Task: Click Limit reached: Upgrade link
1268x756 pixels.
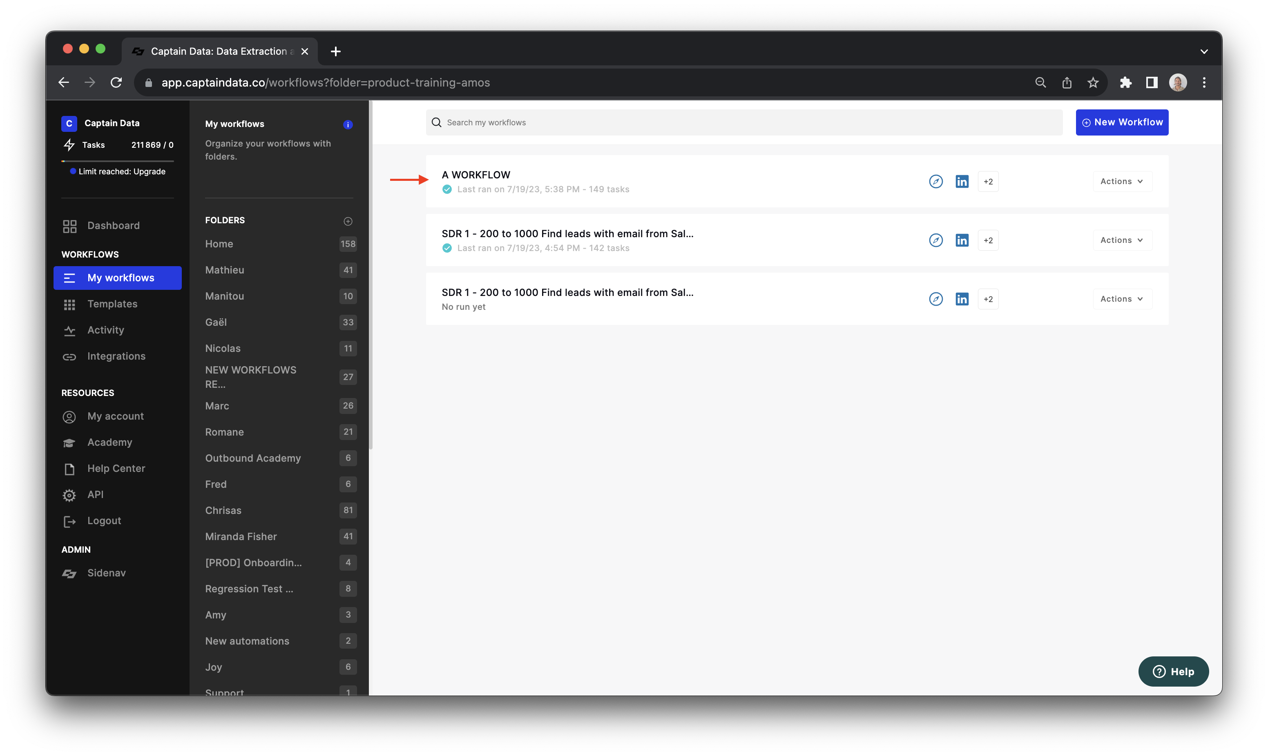Action: tap(122, 172)
